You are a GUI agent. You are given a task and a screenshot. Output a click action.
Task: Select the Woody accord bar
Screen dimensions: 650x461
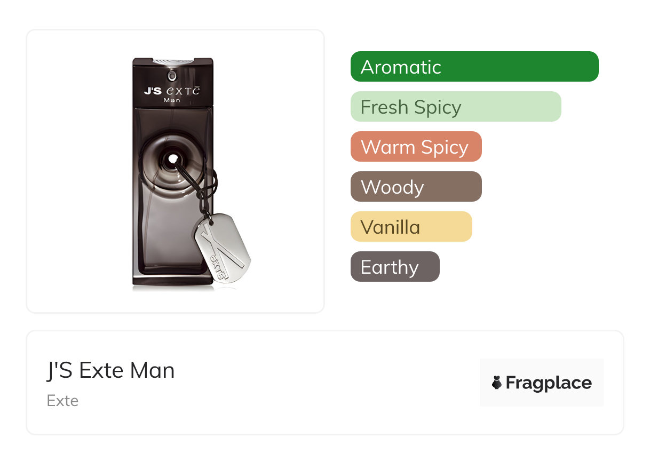point(416,187)
